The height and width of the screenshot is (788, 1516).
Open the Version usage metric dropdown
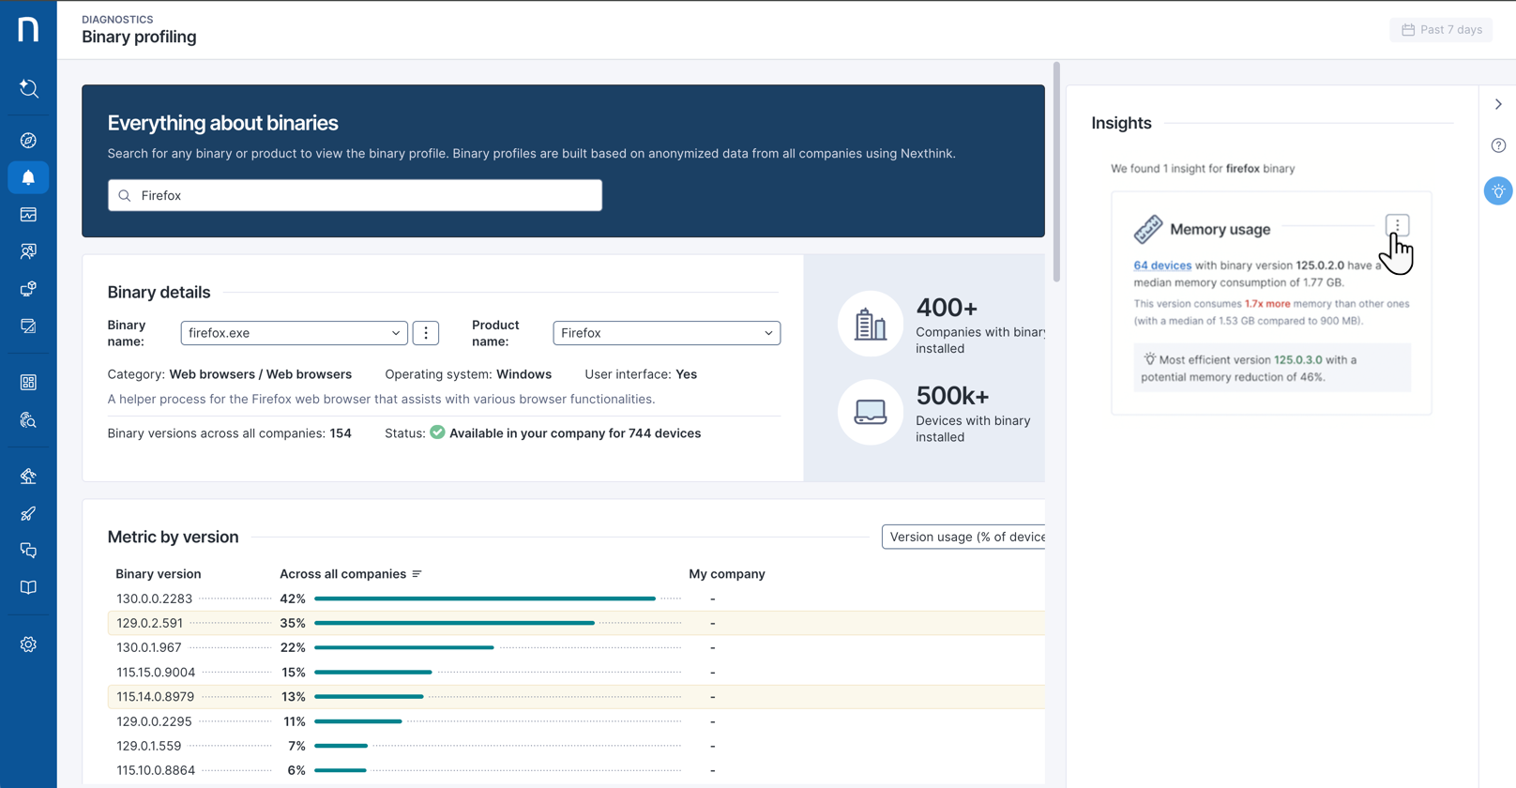click(963, 537)
